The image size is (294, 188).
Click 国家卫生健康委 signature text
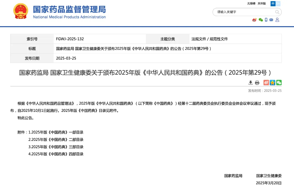[269, 176]
